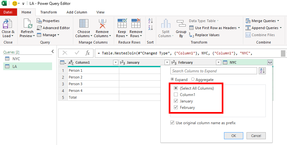Confirm with the OK button
The image size is (287, 145).
click(233, 136)
